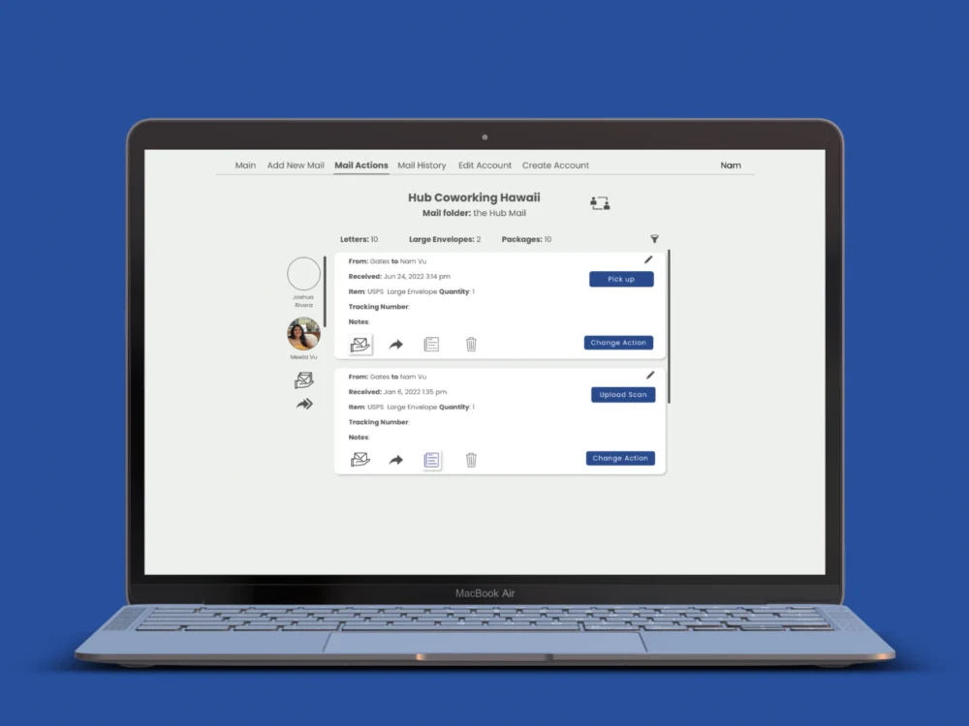Select scan document icon on Jun 24 mail

[x=431, y=345]
